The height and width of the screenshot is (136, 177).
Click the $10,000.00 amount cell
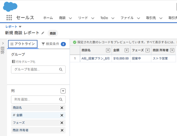tap(121, 58)
